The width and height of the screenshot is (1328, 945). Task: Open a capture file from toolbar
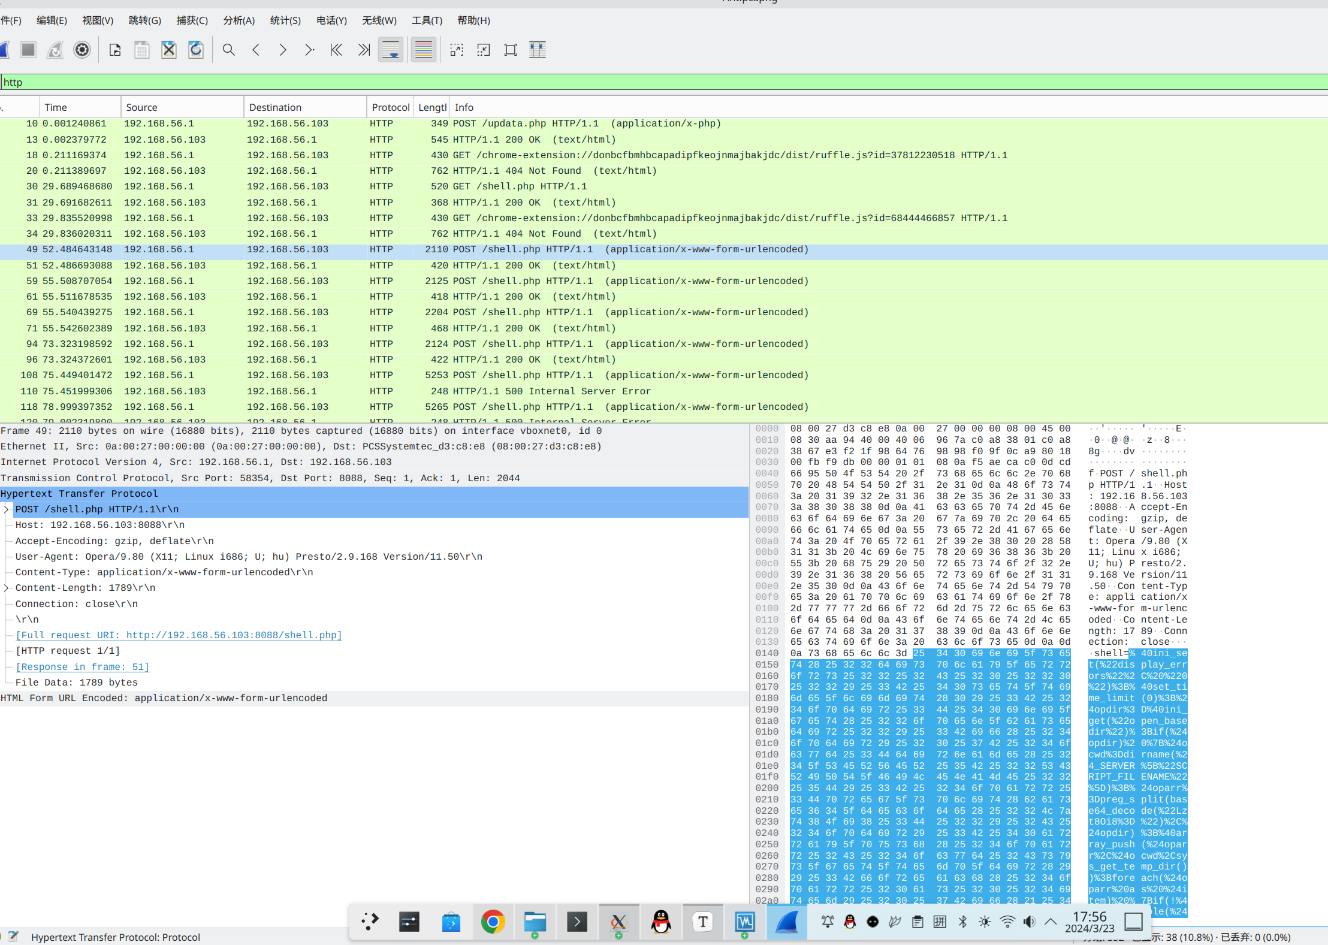pos(115,50)
